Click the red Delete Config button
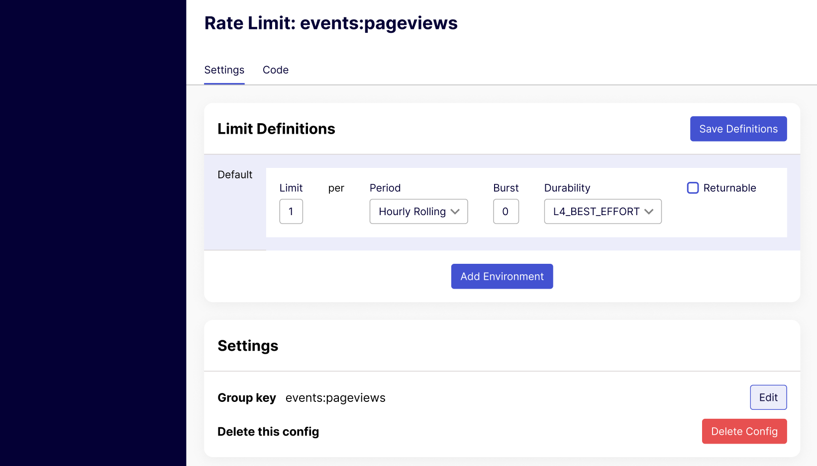 click(x=744, y=431)
